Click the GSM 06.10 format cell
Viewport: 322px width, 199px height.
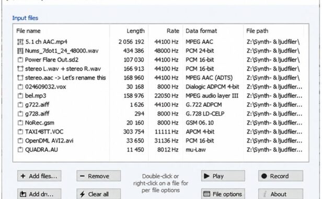coord(200,123)
